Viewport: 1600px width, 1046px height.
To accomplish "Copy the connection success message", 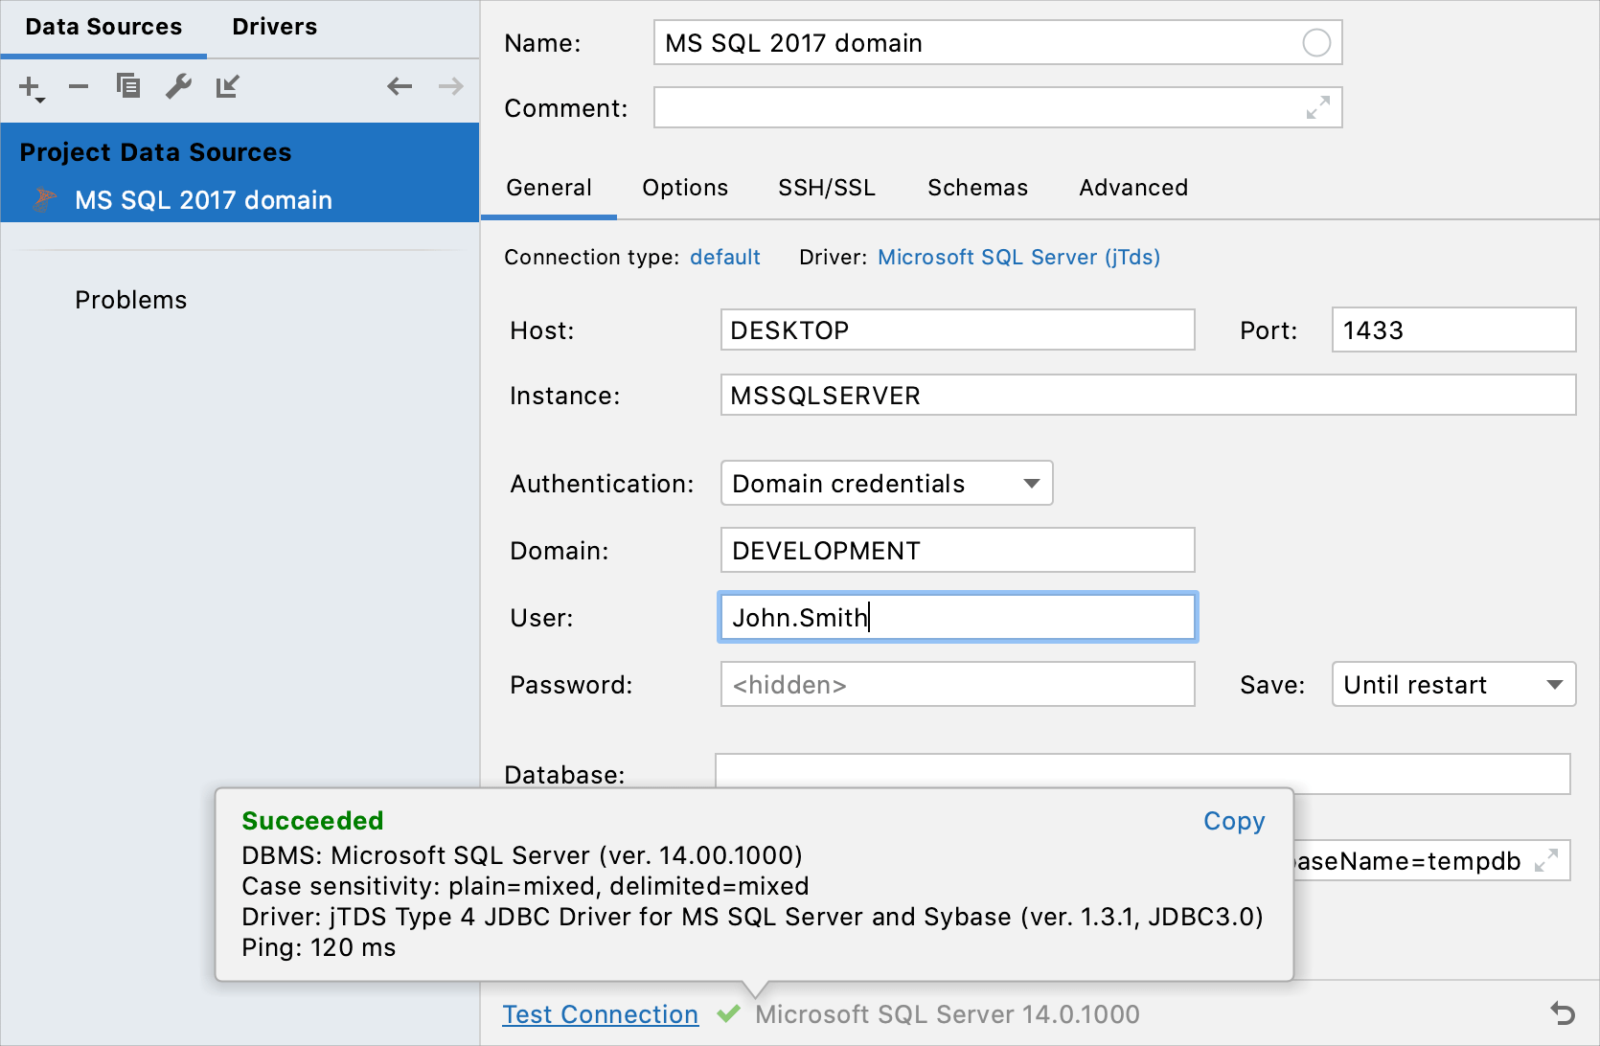I will coord(1234,821).
